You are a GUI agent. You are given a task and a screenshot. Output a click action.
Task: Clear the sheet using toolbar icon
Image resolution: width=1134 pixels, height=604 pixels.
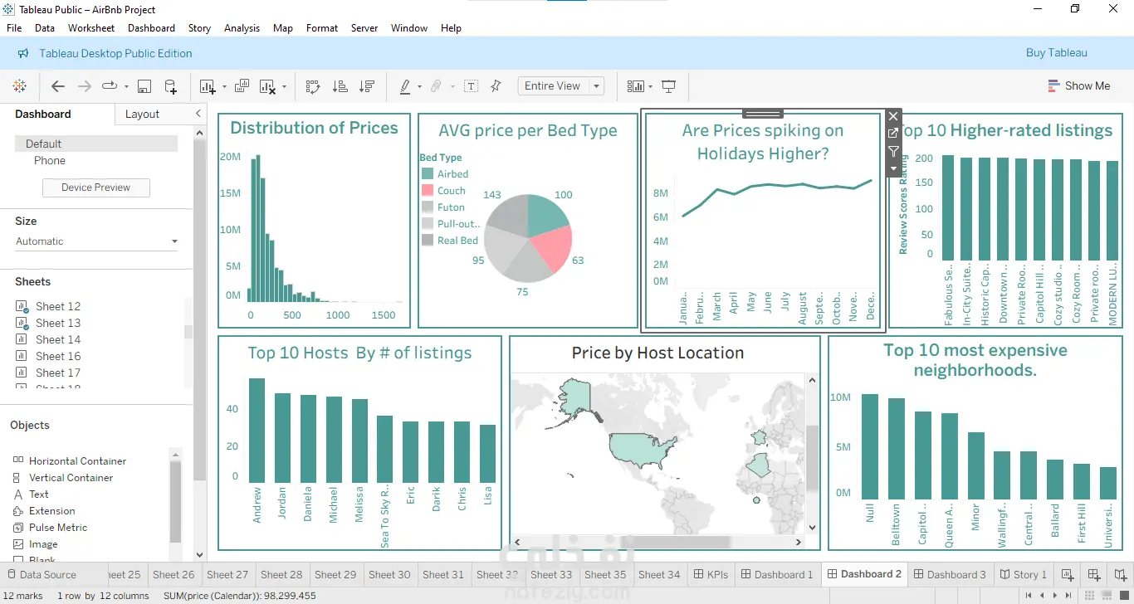(x=267, y=86)
